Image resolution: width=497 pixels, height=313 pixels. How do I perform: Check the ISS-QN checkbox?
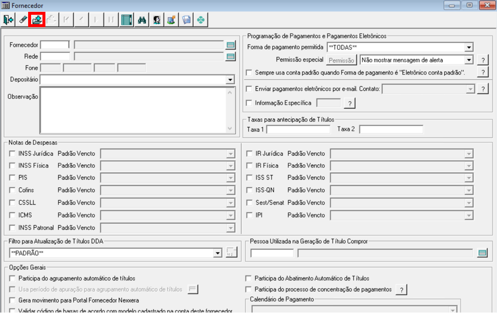[249, 190]
